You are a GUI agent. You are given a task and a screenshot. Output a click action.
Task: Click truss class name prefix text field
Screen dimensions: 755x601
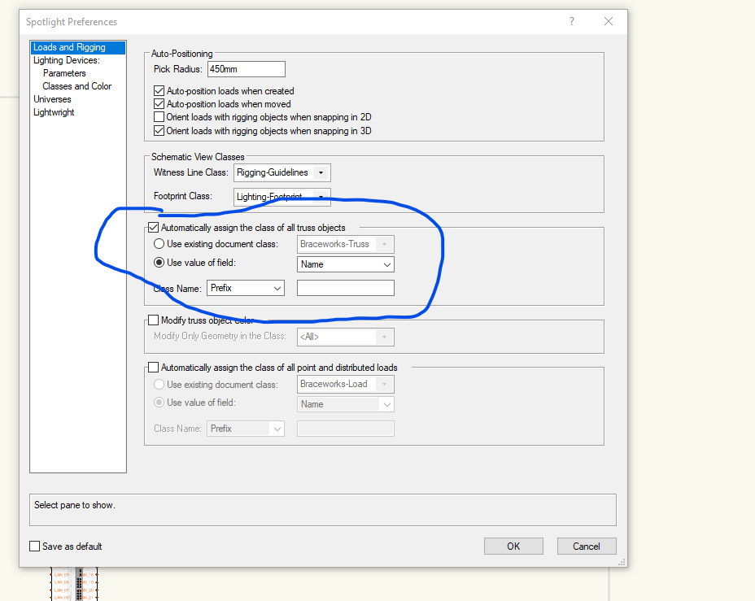click(345, 288)
